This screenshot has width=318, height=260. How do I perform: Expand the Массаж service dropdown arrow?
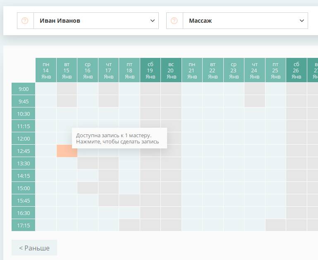(x=302, y=21)
